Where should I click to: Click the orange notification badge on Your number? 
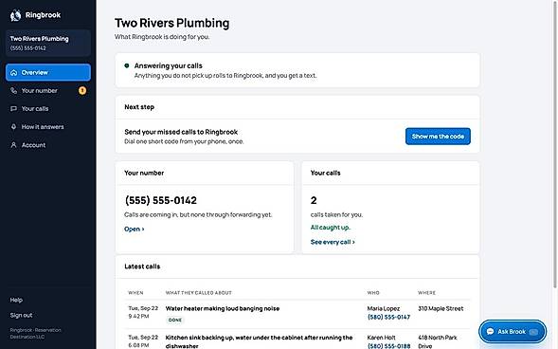(82, 91)
